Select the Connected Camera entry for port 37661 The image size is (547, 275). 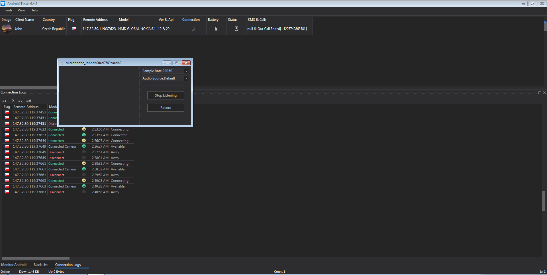62,169
